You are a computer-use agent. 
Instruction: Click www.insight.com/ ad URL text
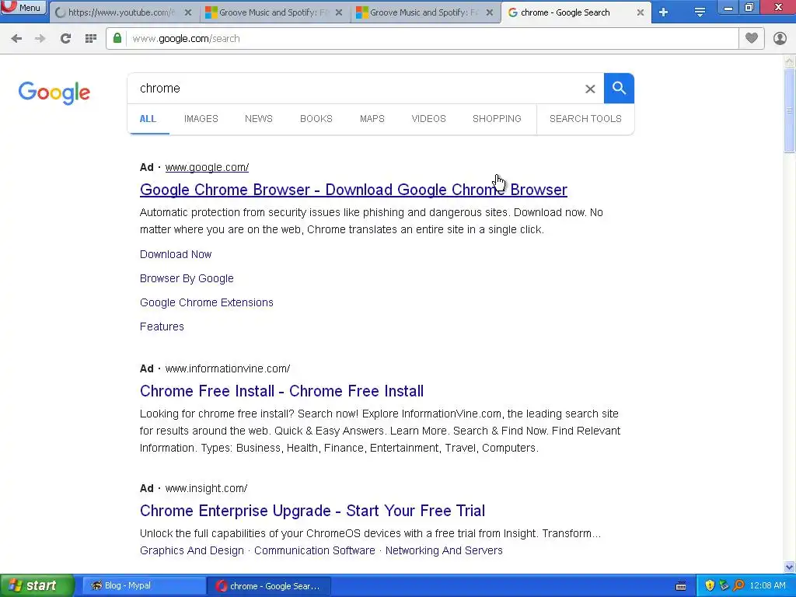(206, 488)
